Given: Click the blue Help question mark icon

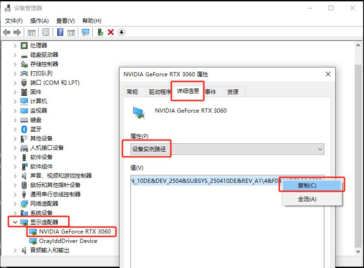Looking at the screenshot, I should pos(60,32).
